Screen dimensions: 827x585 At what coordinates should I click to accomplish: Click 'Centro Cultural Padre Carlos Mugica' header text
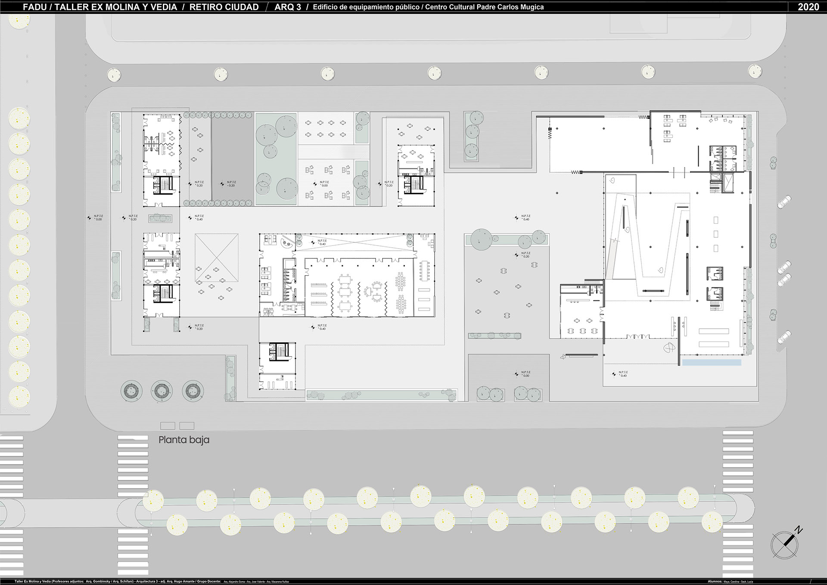pos(484,7)
